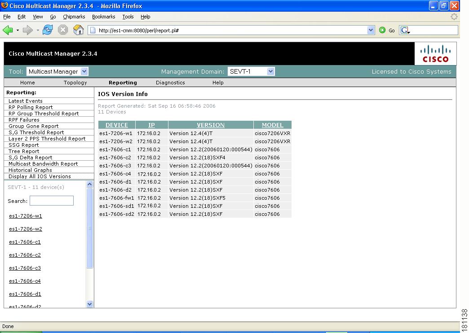Viewport: 469px width, 333px height.
Task: Open the Help tab in Multicast Manager
Action: 218,83
